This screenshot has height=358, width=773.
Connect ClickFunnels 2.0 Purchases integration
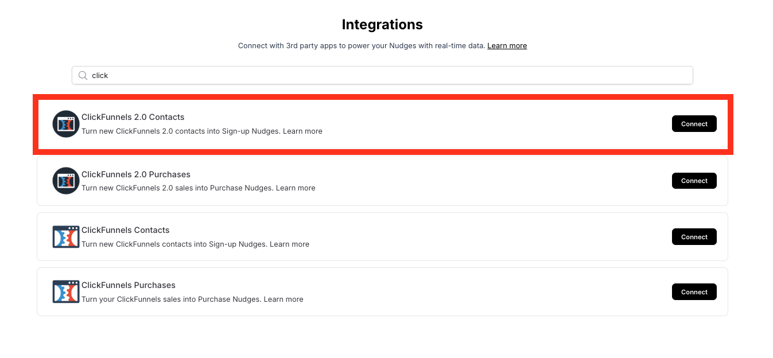694,181
